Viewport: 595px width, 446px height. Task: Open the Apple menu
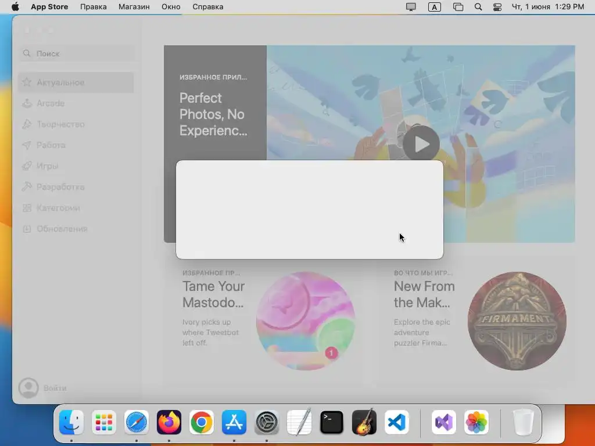pos(15,7)
